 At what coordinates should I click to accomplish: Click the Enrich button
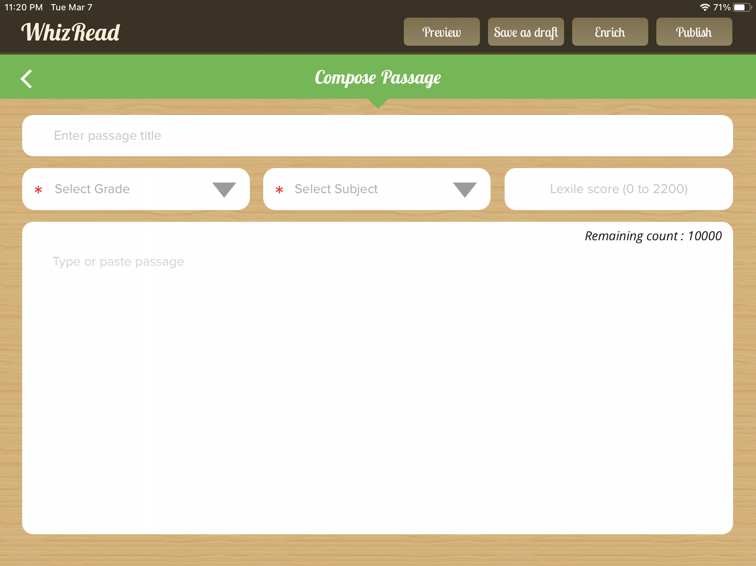point(610,32)
